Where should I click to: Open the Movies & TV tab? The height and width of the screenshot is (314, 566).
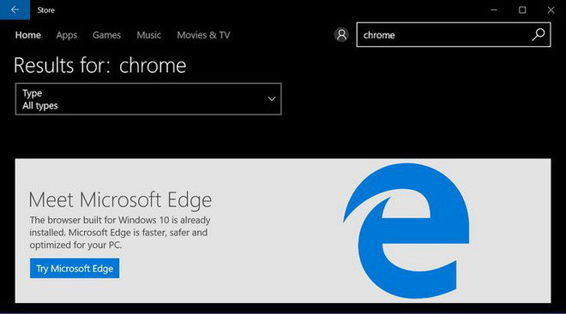[x=203, y=35]
